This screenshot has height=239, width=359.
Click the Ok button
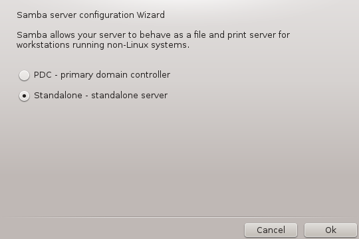tap(330, 230)
